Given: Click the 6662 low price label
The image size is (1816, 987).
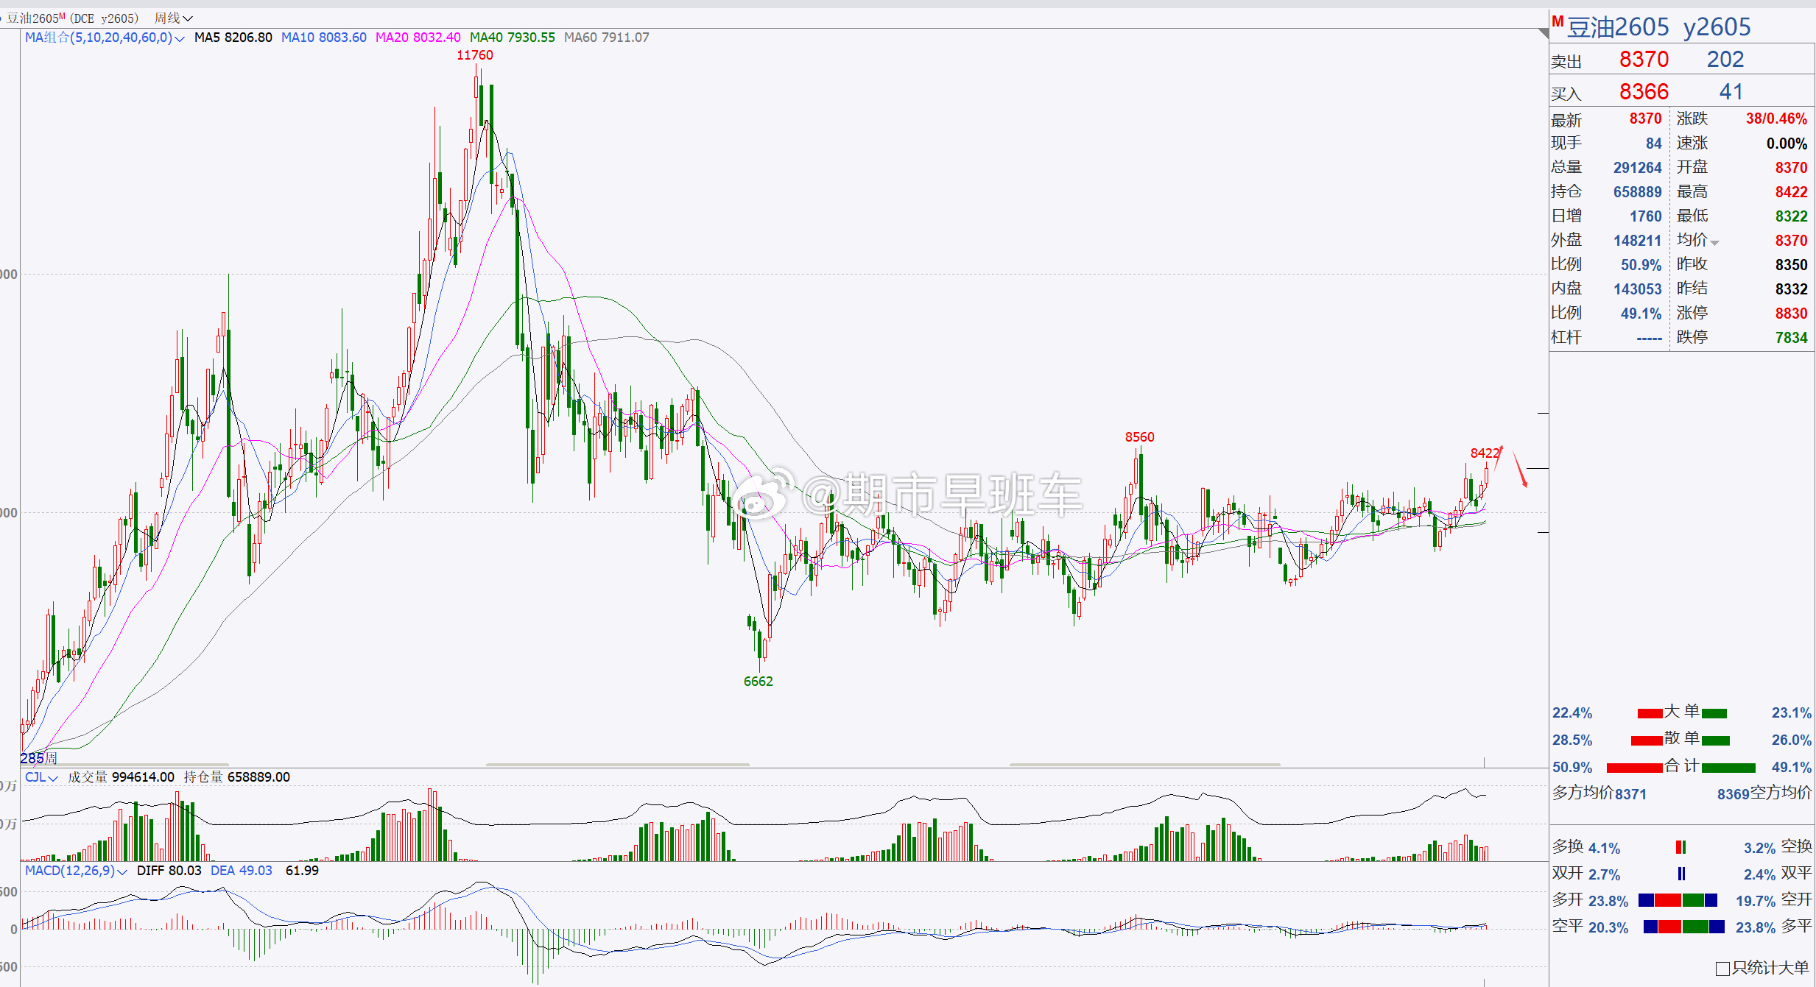Looking at the screenshot, I should tap(758, 682).
